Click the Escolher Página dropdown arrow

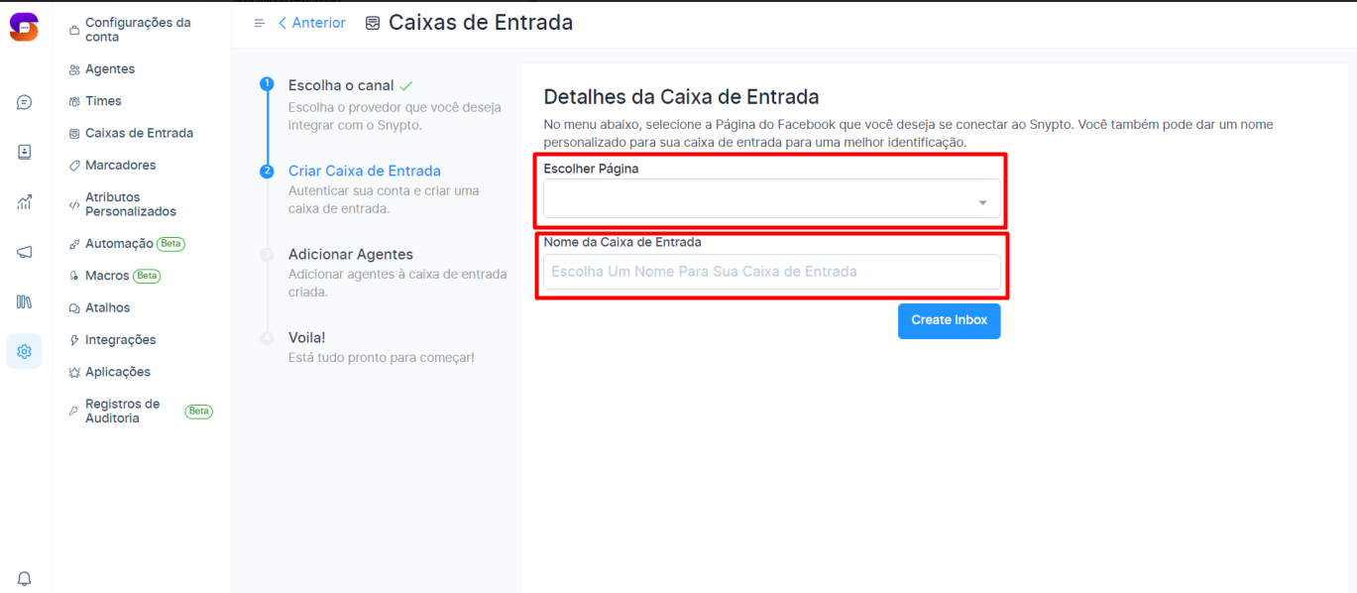982,203
